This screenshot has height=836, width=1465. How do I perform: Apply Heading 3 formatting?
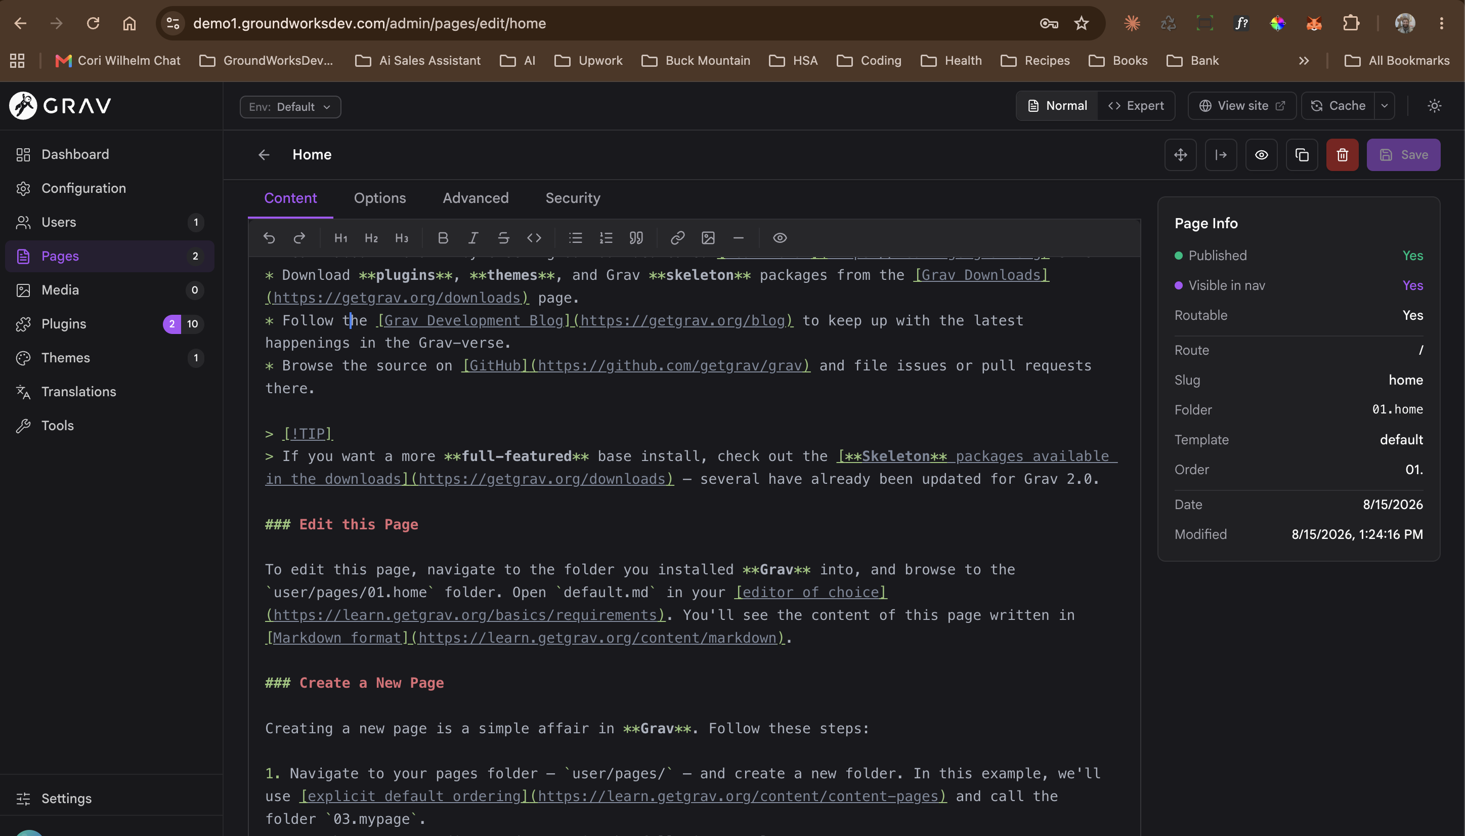tap(402, 238)
